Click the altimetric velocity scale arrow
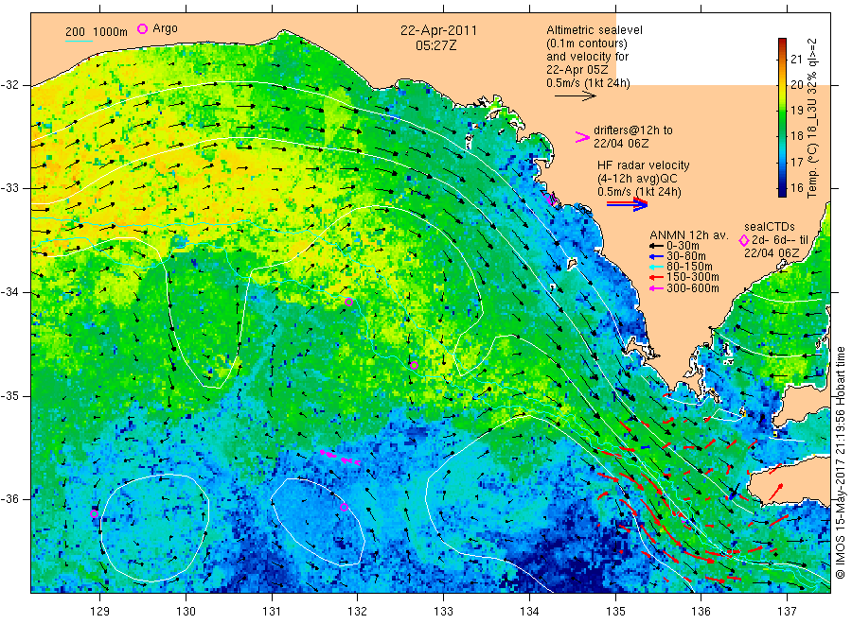Viewport: 852px width, 624px height. point(575,96)
